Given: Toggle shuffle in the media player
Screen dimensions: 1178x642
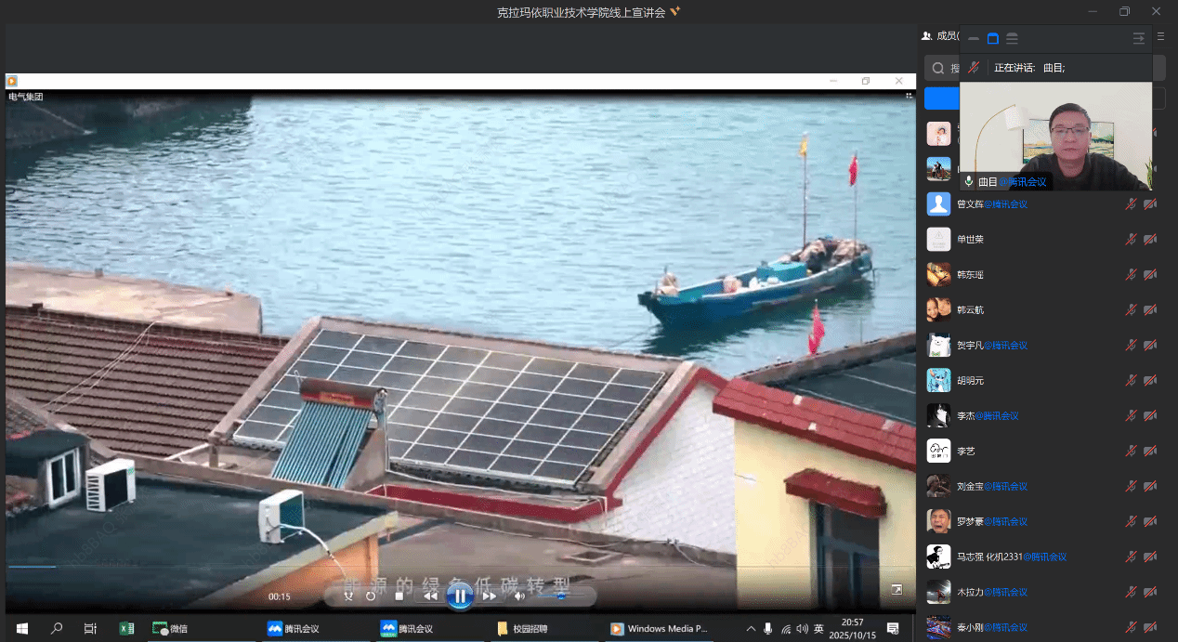Looking at the screenshot, I should 348,596.
